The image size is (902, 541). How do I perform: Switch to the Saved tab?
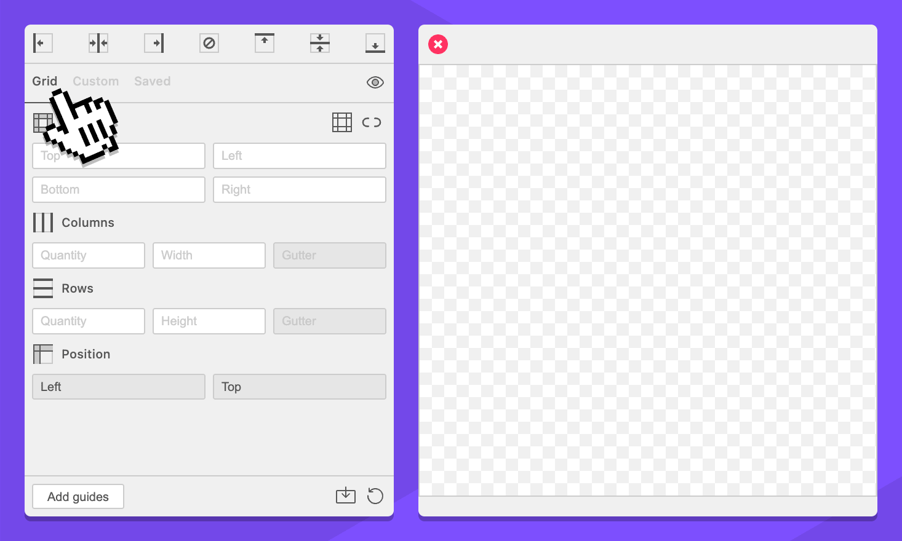click(153, 81)
